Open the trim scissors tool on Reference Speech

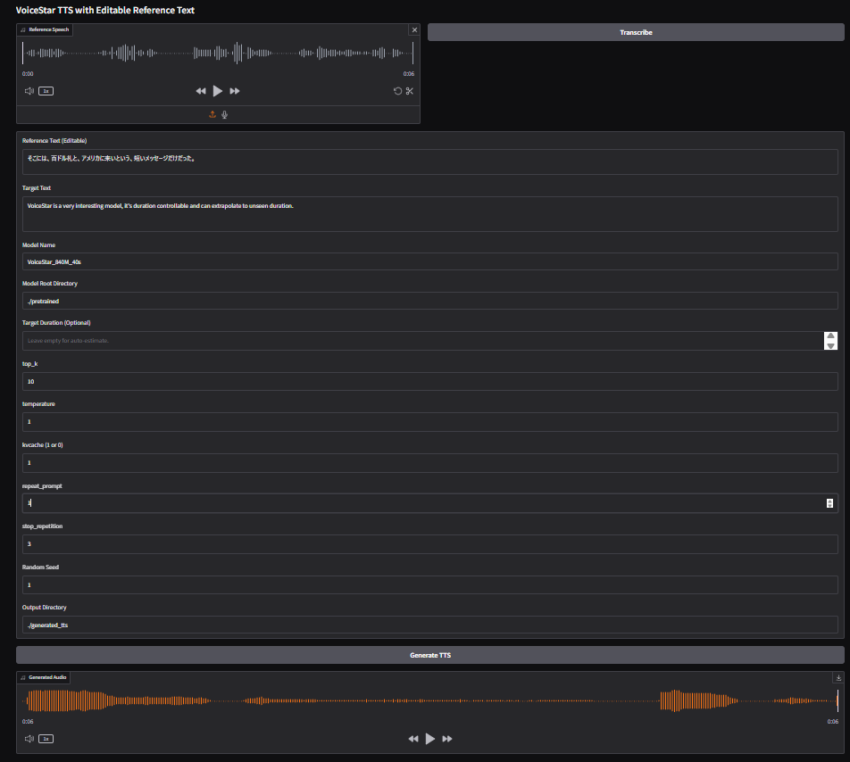click(x=410, y=91)
